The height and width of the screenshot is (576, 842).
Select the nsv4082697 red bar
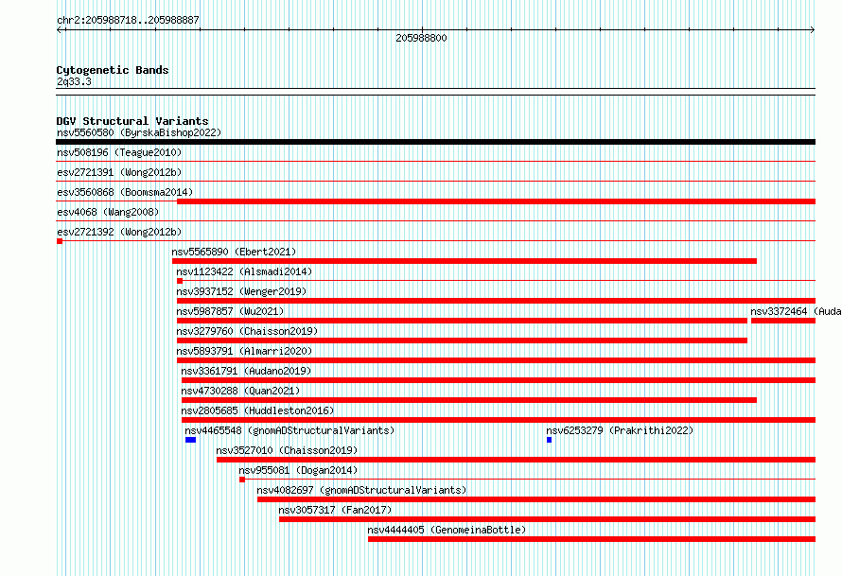coord(536,499)
